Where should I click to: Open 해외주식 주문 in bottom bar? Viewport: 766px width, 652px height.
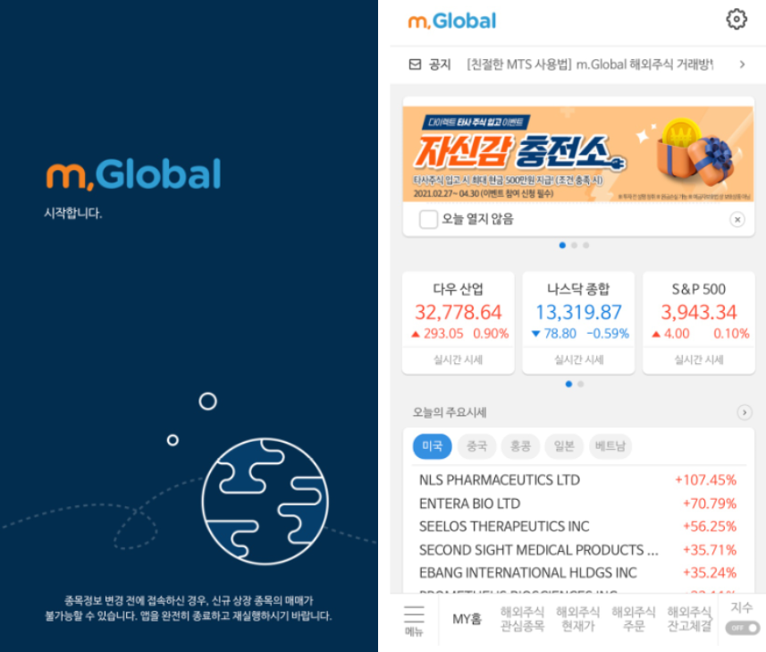point(633,619)
